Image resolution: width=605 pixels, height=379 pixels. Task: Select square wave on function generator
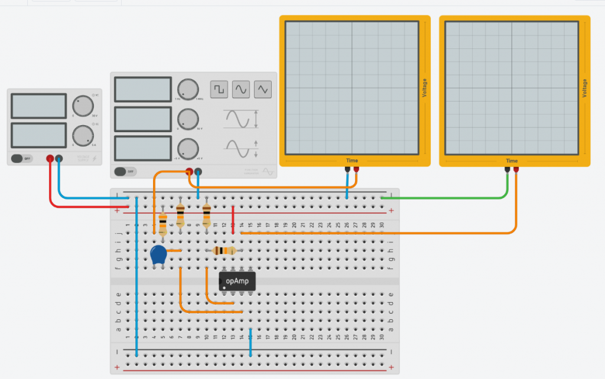(219, 89)
